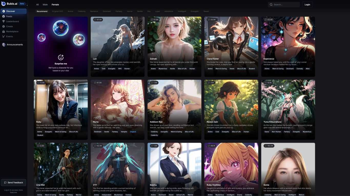Click the Surprise me smiley icon
Screen dimensions: 350x196
click(61, 57)
